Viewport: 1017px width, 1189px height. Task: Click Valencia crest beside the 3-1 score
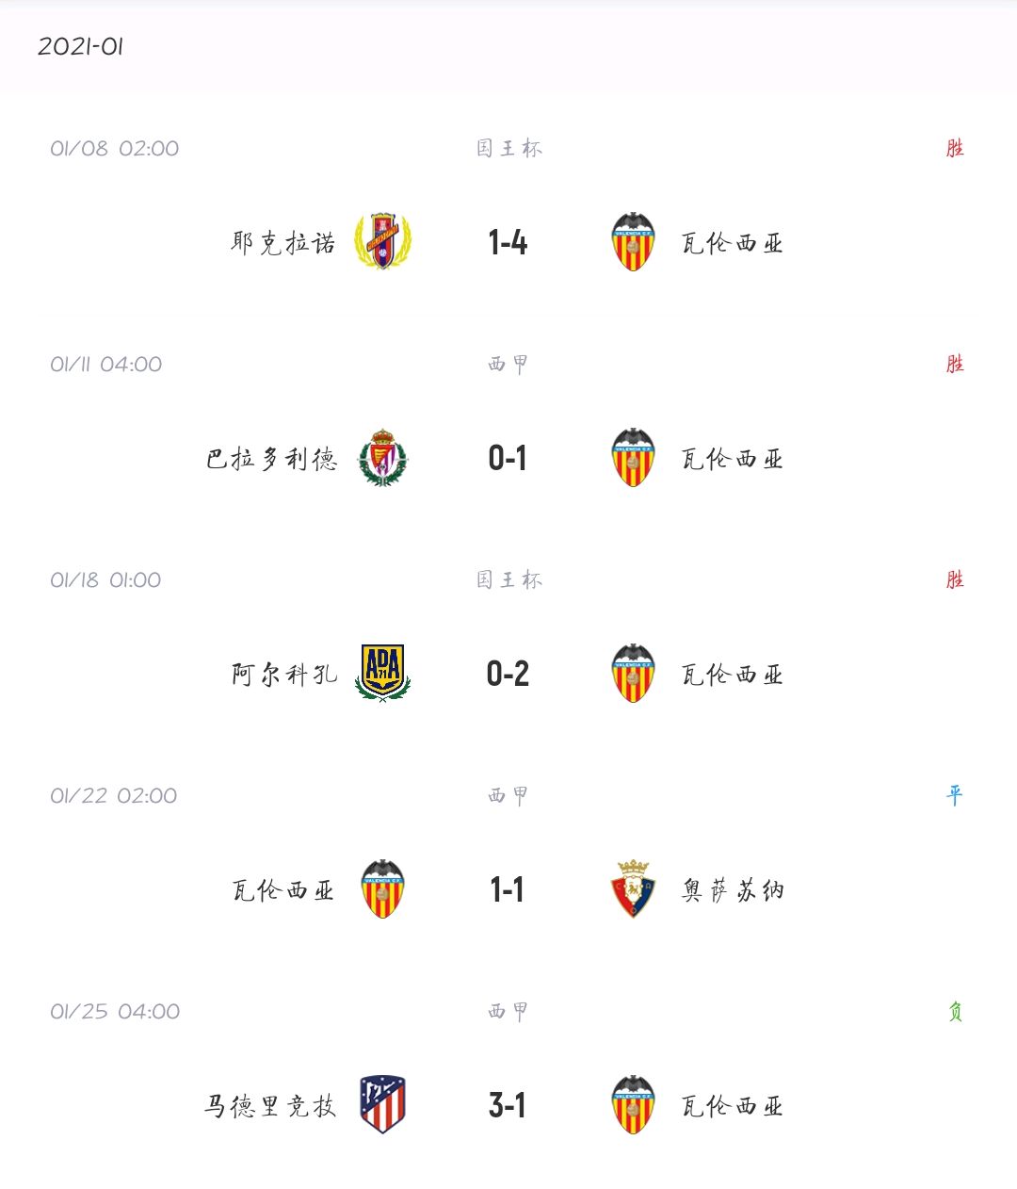point(633,1104)
